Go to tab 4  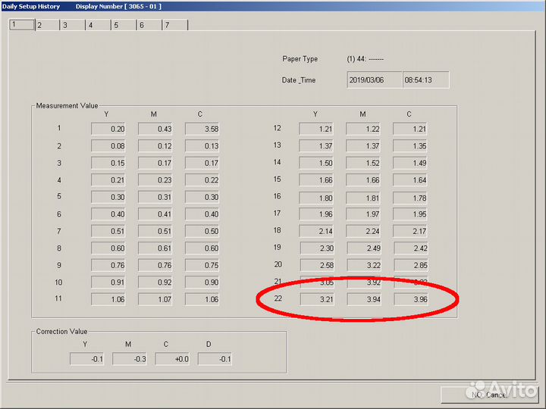coord(99,25)
